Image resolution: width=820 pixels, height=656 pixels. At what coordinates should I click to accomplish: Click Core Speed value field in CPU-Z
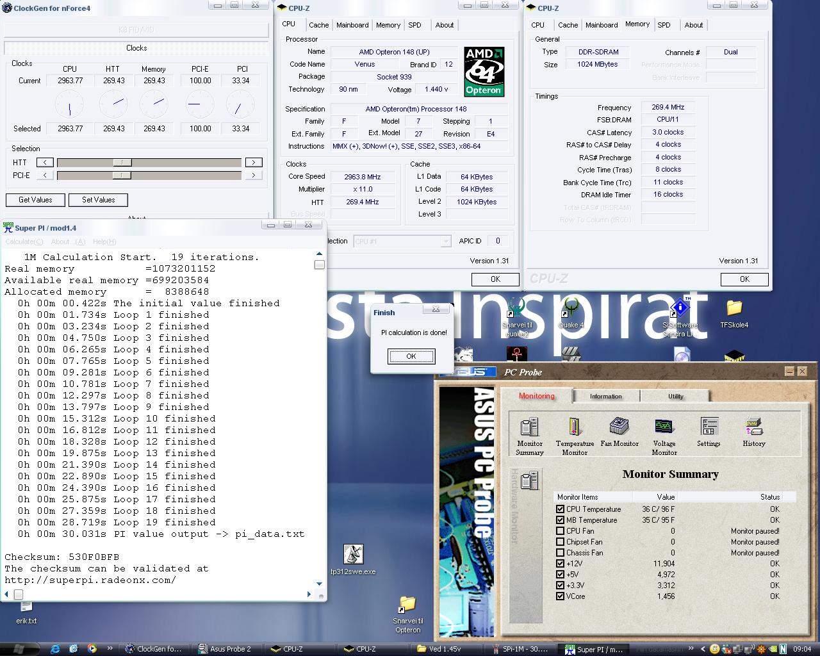coord(363,177)
